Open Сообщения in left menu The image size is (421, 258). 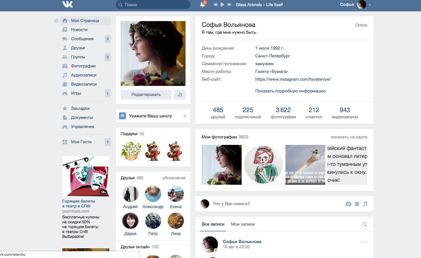[82, 39]
